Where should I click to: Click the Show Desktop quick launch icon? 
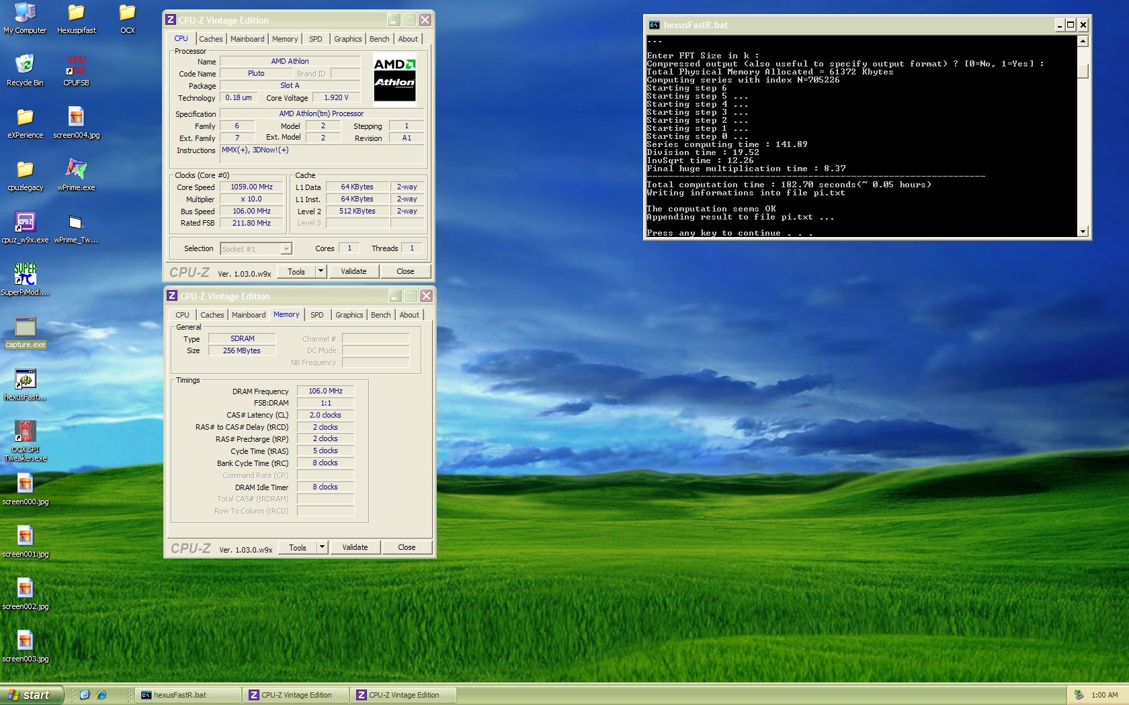point(85,695)
